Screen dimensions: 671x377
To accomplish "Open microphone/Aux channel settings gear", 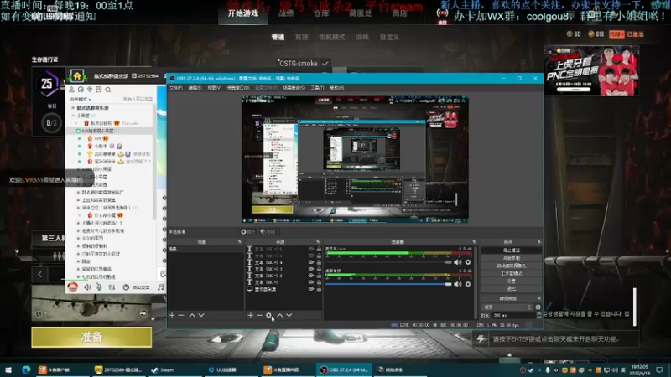I will click(x=468, y=262).
